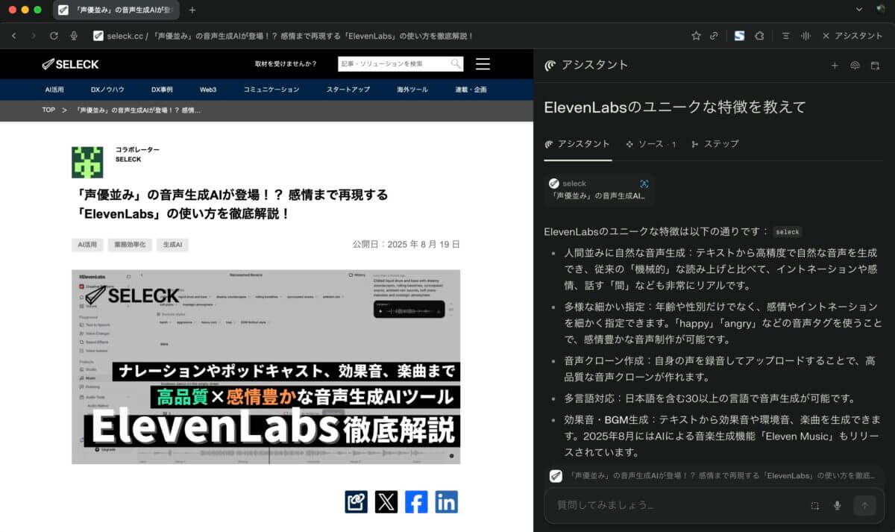
Task: Start a new assistant thread with plus
Action: click(x=835, y=66)
